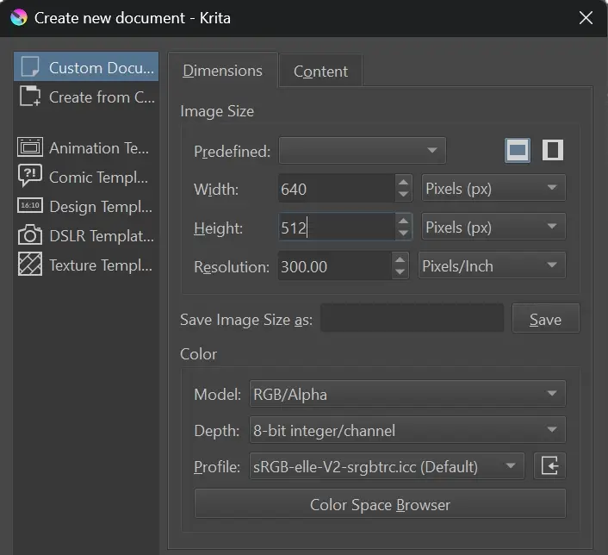
Task: Open the Predefined size dropdown
Action: tap(363, 150)
